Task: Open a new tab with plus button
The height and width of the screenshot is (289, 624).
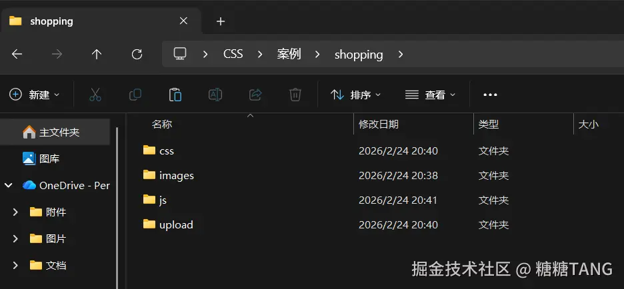Action: [x=221, y=21]
